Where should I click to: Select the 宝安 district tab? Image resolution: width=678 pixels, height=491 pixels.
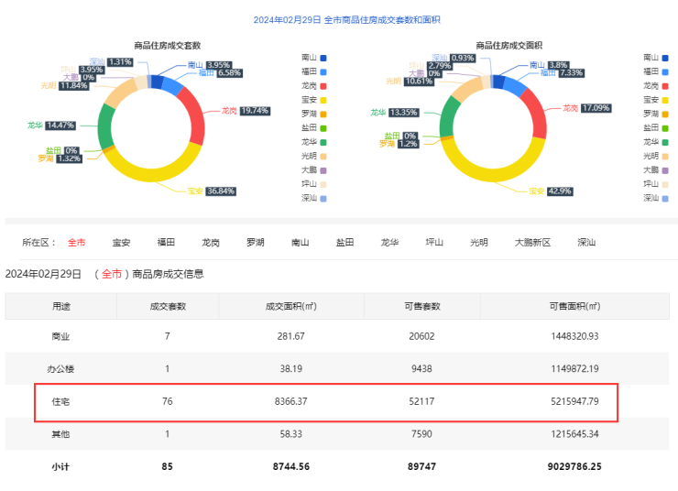coord(121,243)
